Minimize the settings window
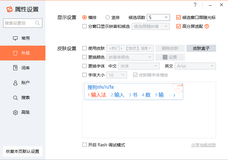 (x=210, y=5)
